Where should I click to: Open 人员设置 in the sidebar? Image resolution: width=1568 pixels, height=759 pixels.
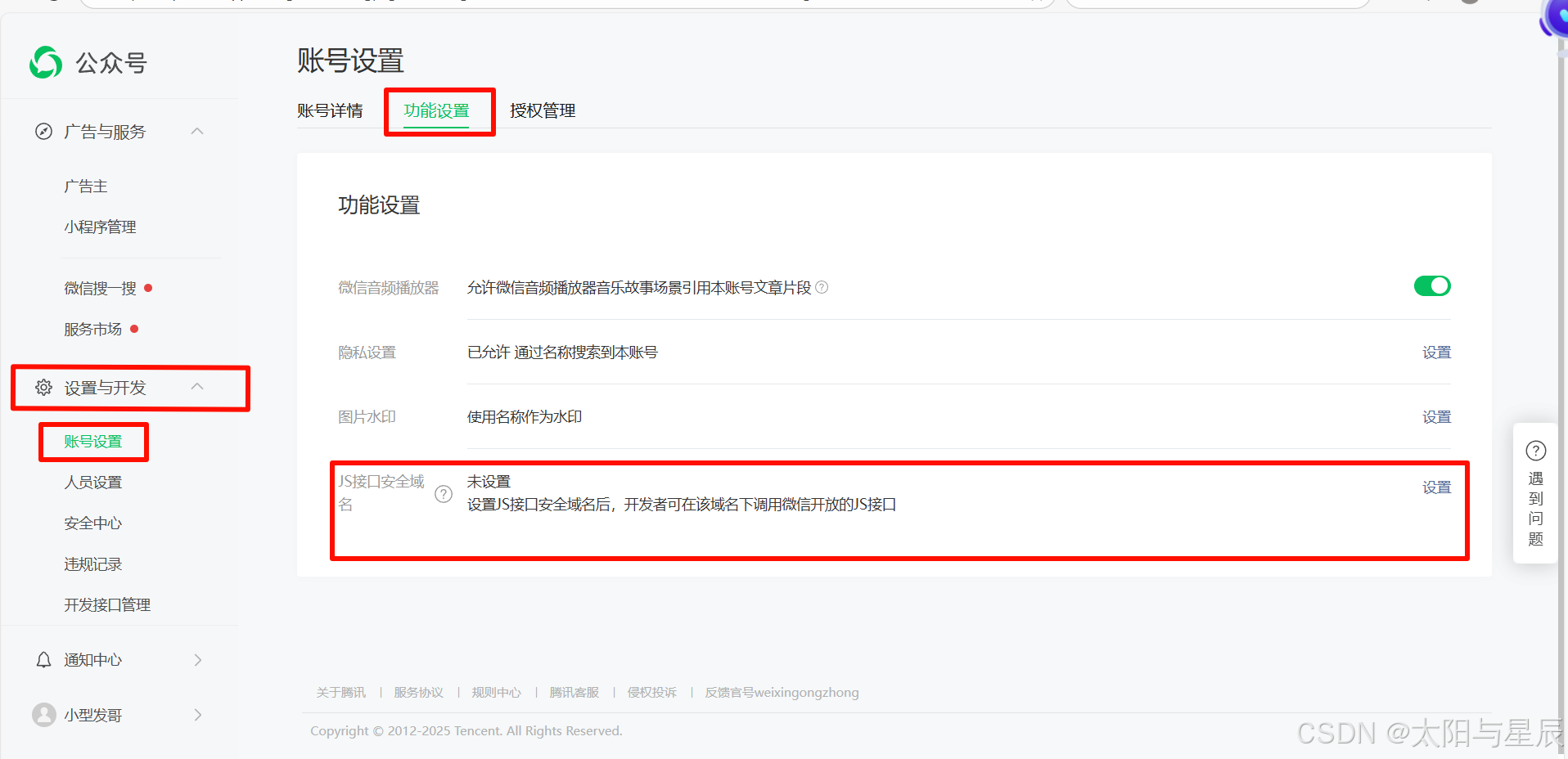pos(93,483)
